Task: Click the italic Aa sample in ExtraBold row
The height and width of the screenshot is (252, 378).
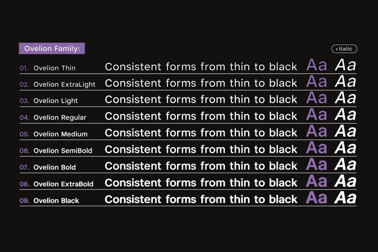Action: 345,181
